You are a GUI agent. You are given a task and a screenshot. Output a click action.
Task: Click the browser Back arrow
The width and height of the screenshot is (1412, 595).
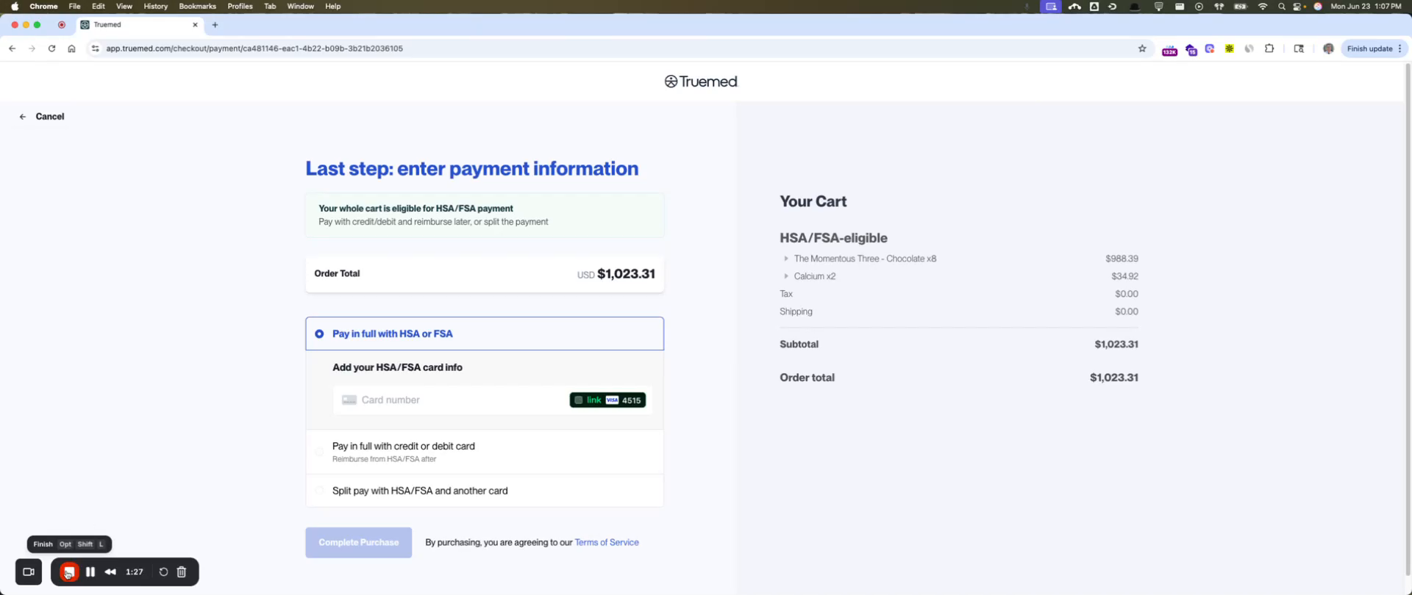[13, 48]
